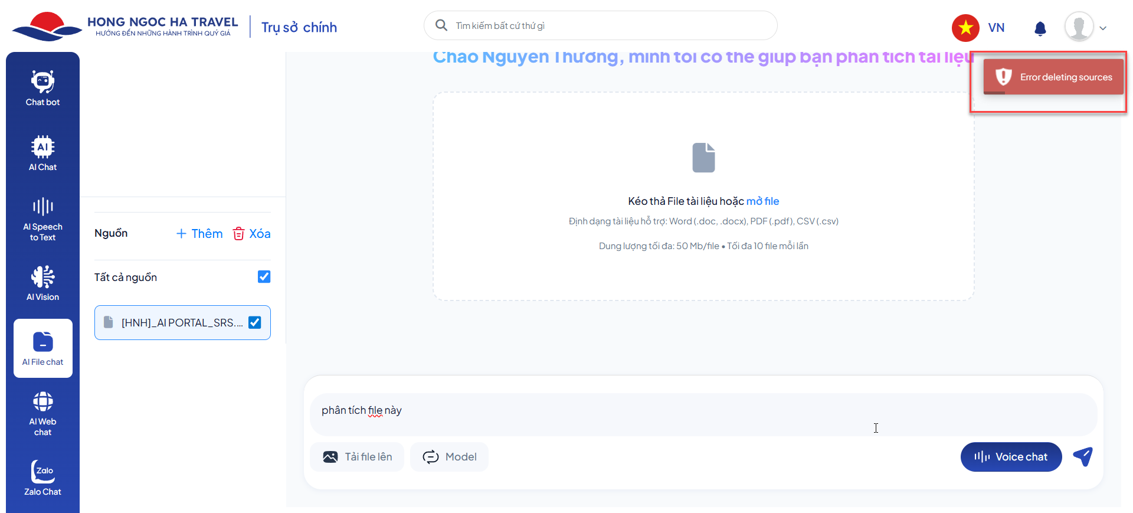The width and height of the screenshot is (1133, 513).
Task: Switch to AI Web chat
Action: [x=42, y=413]
